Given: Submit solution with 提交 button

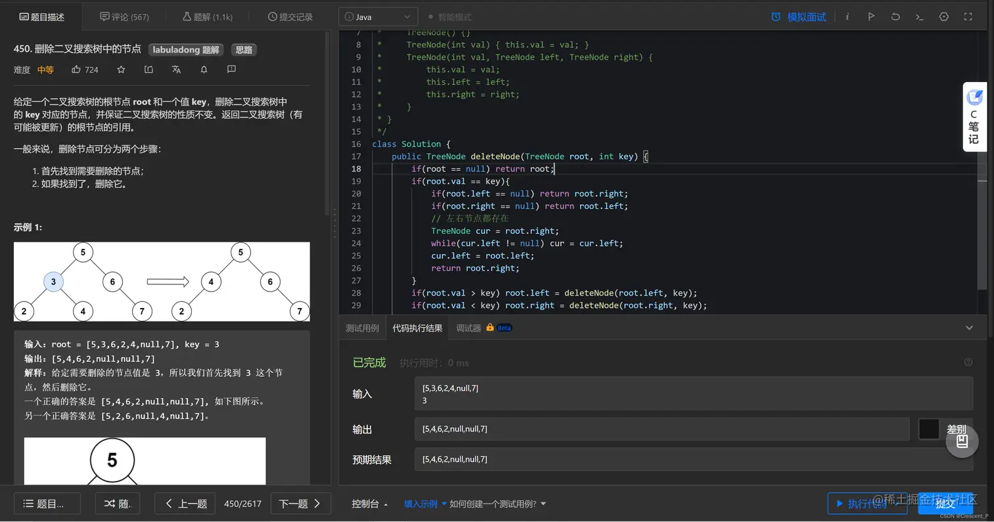Looking at the screenshot, I should coord(945,504).
